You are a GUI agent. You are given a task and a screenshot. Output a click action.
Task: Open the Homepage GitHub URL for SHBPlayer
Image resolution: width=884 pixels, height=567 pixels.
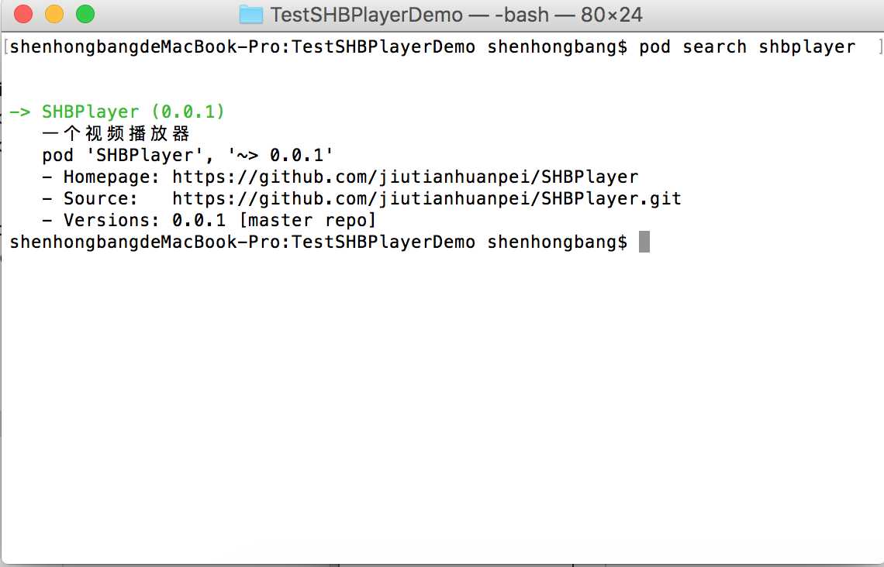click(x=405, y=177)
